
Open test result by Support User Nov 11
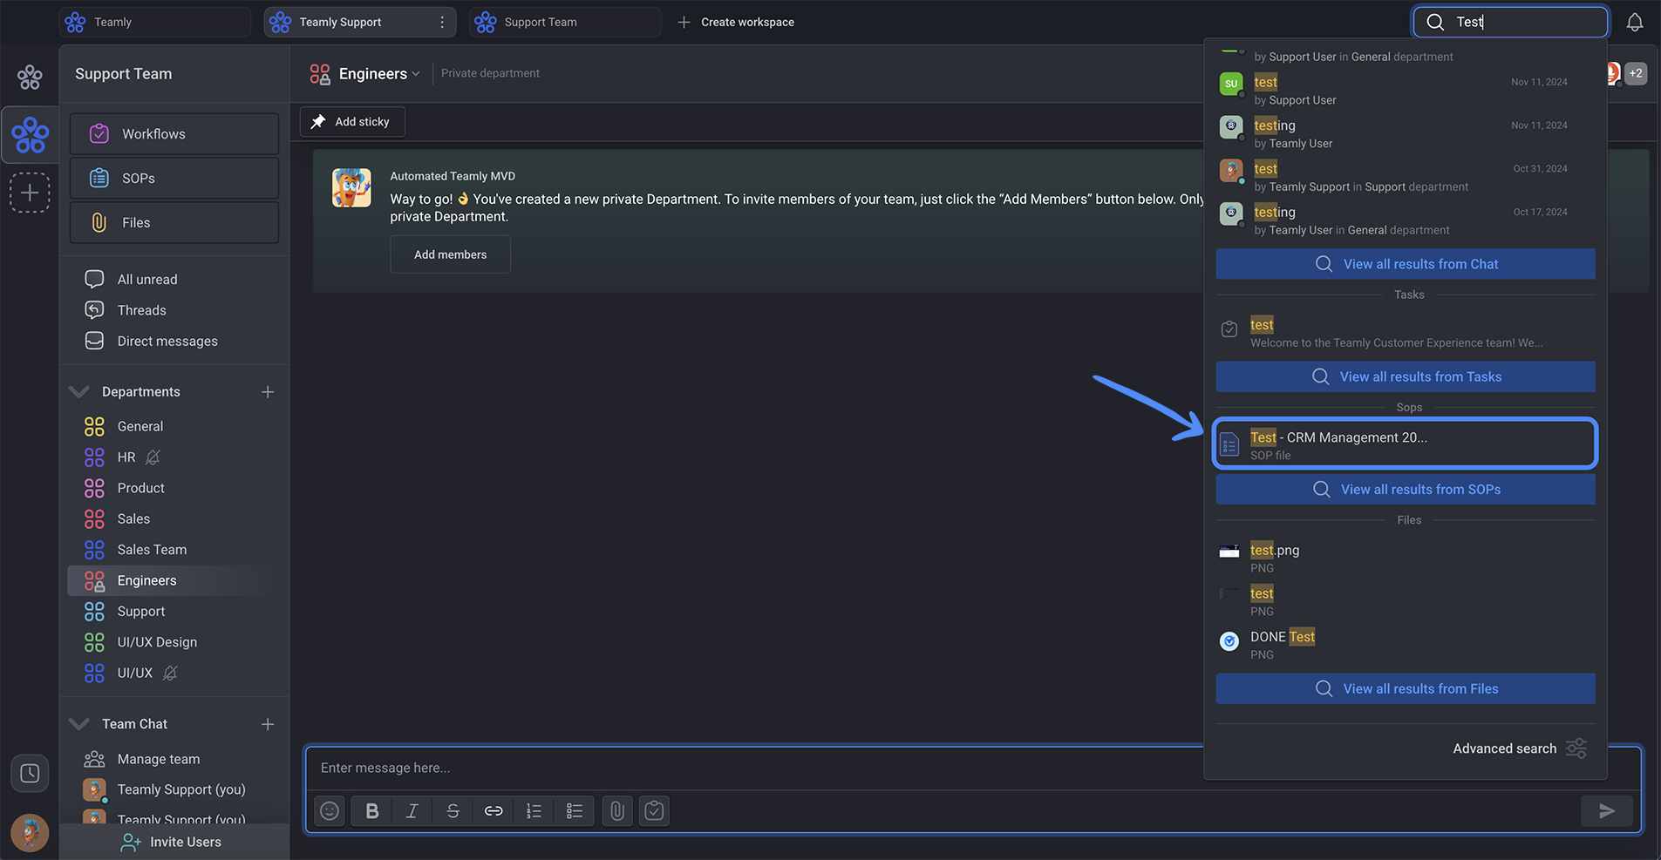coord(1406,91)
